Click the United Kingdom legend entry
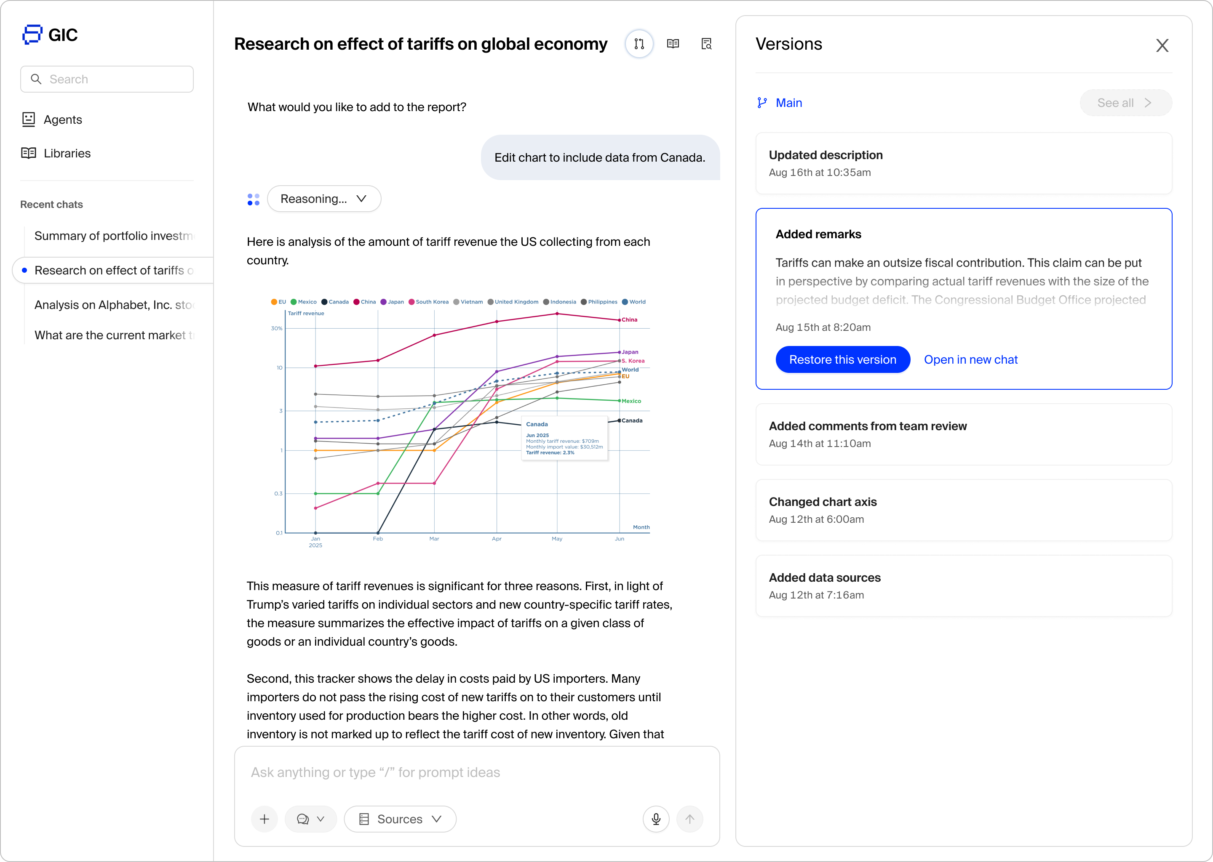1213x862 pixels. click(513, 302)
